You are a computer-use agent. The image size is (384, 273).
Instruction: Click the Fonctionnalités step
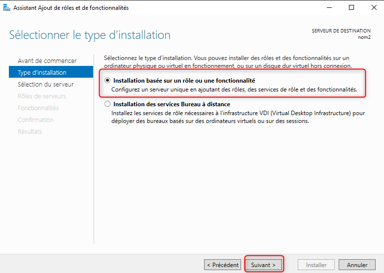coord(38,108)
